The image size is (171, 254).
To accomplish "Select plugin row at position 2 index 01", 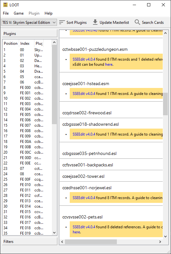I will 27,55.
